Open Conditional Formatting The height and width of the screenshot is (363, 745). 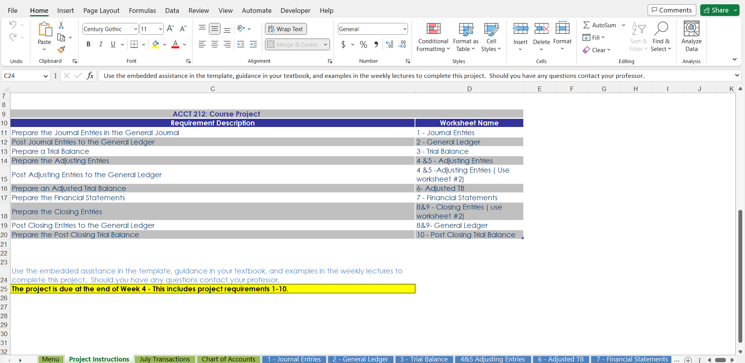coord(433,37)
